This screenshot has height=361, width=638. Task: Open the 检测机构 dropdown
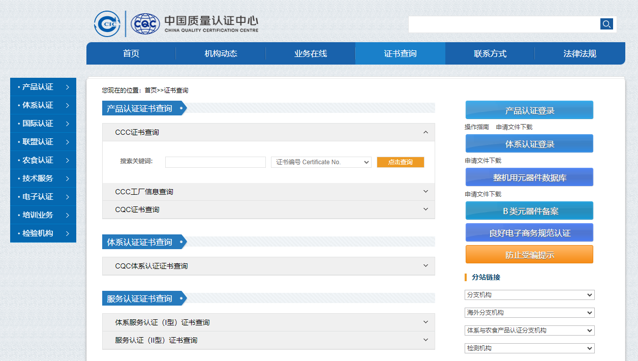coord(529,348)
